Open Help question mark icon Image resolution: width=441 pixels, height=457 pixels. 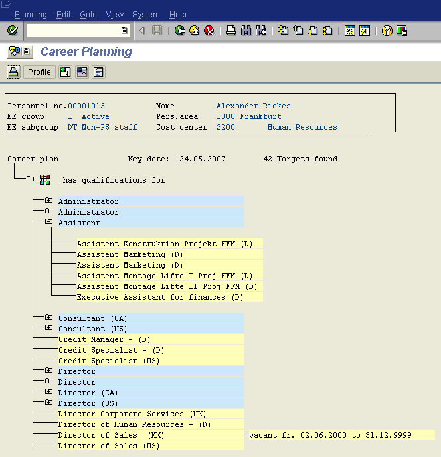click(387, 31)
